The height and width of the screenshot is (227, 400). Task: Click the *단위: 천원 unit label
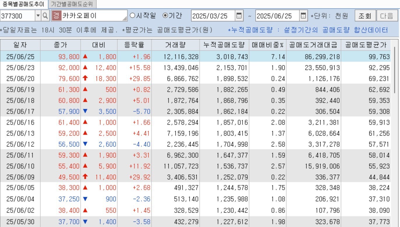pyautogui.click(x=329, y=16)
